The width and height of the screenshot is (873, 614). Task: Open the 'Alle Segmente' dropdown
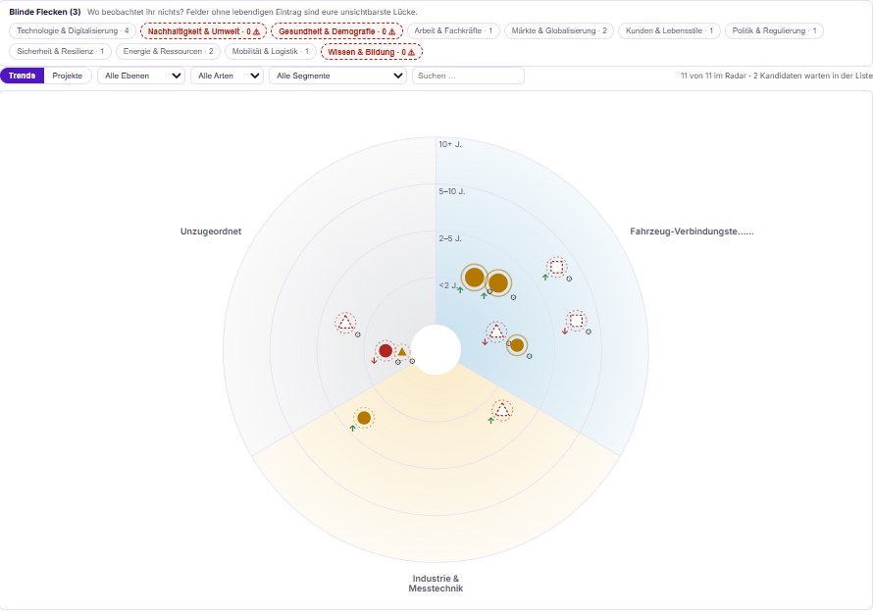[338, 76]
